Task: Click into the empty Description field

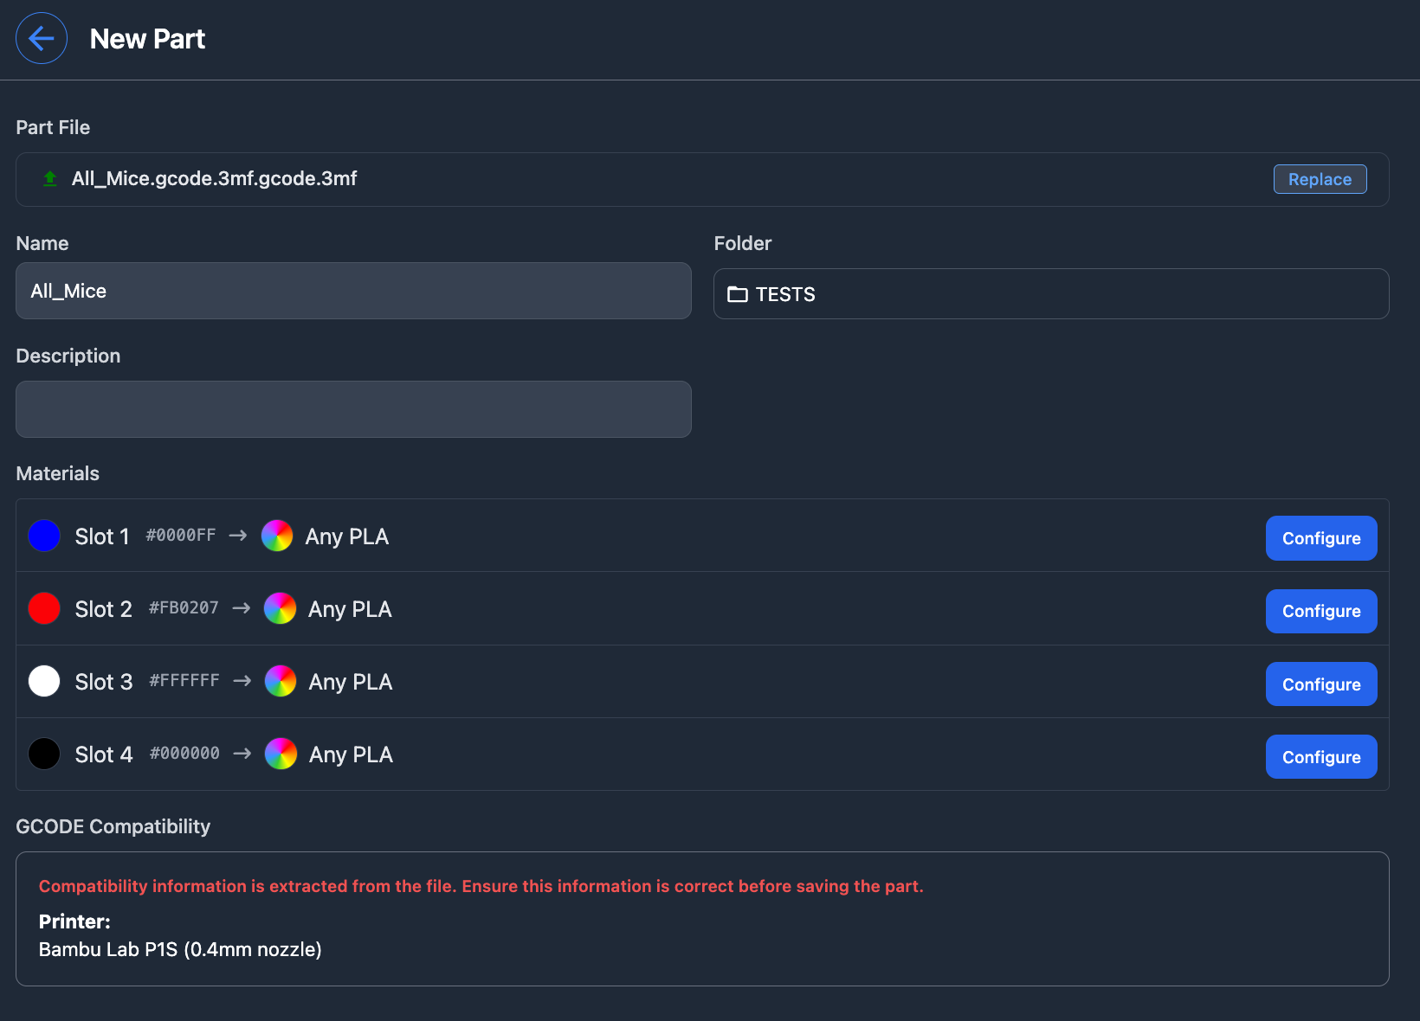Action: tap(353, 409)
